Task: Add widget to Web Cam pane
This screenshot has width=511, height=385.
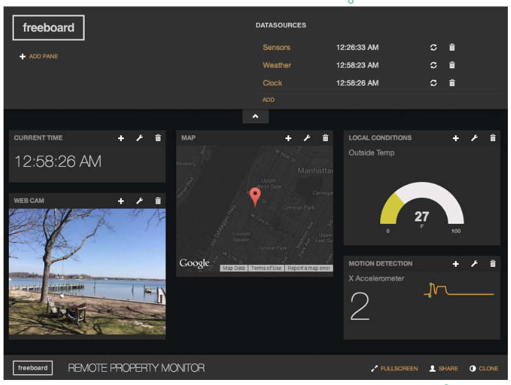Action: click(121, 201)
